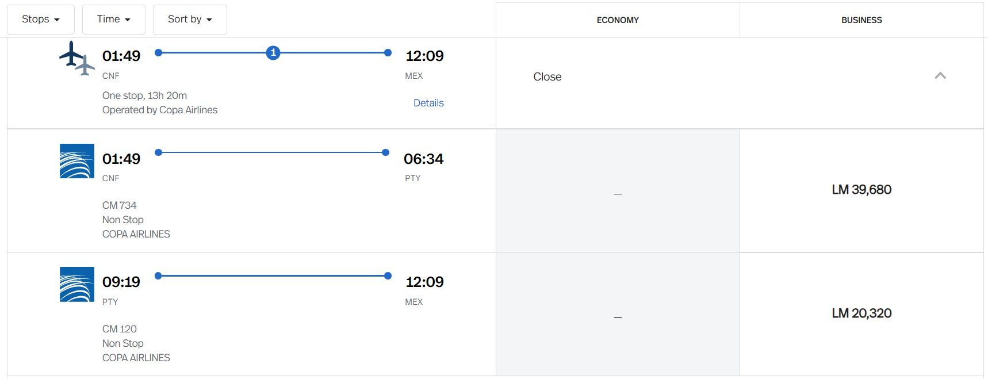Open the Stops filter dropdown

coord(41,20)
